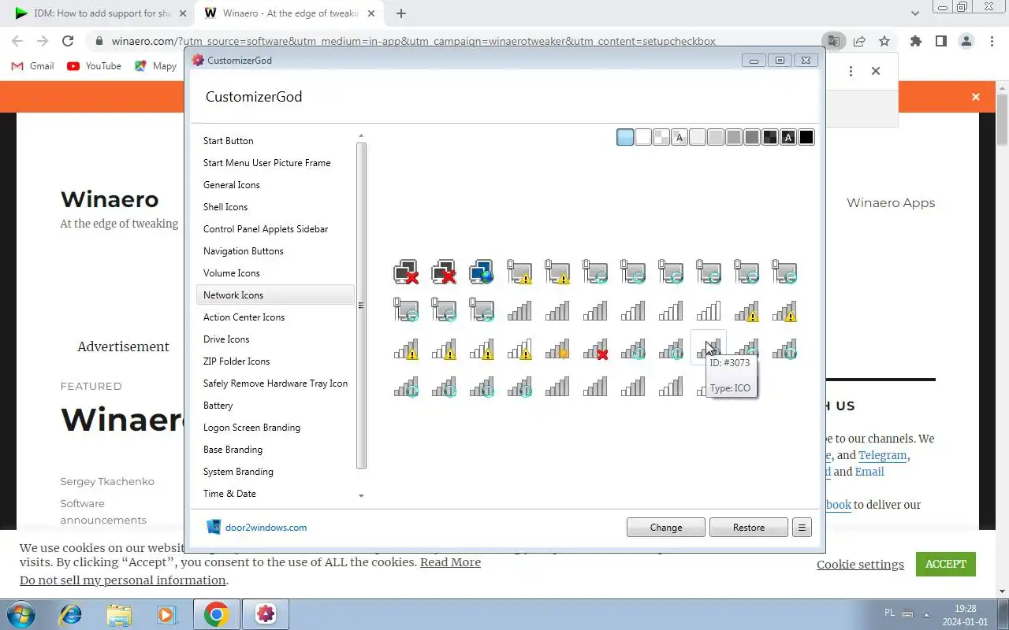The width and height of the screenshot is (1009, 630).
Task: Choose the light blue preview background swatch
Action: click(625, 138)
